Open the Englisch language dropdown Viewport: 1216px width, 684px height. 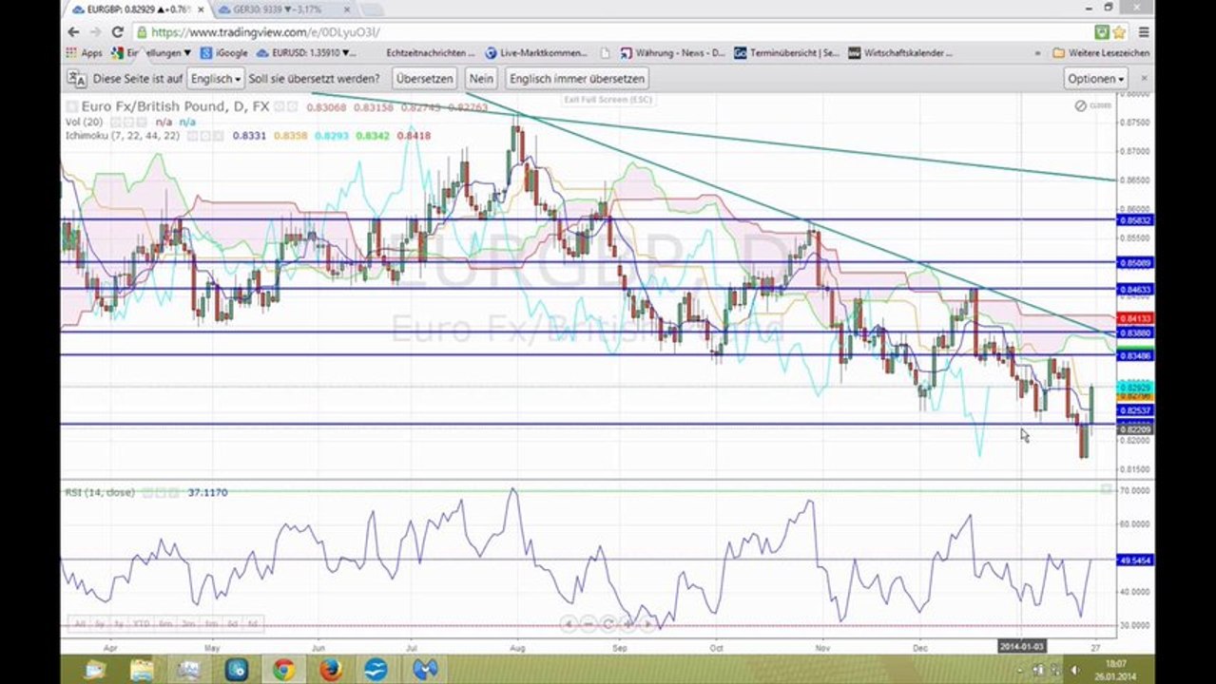[x=216, y=79]
